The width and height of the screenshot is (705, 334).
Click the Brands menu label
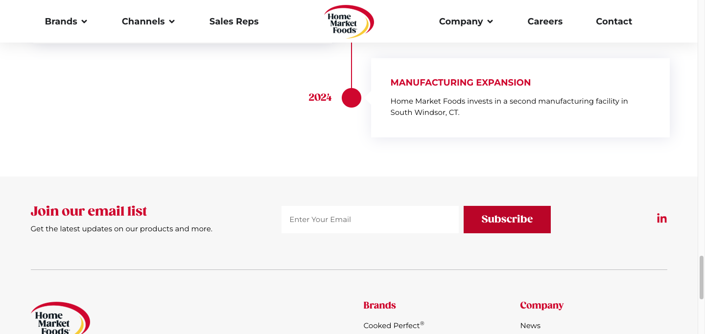pos(61,22)
